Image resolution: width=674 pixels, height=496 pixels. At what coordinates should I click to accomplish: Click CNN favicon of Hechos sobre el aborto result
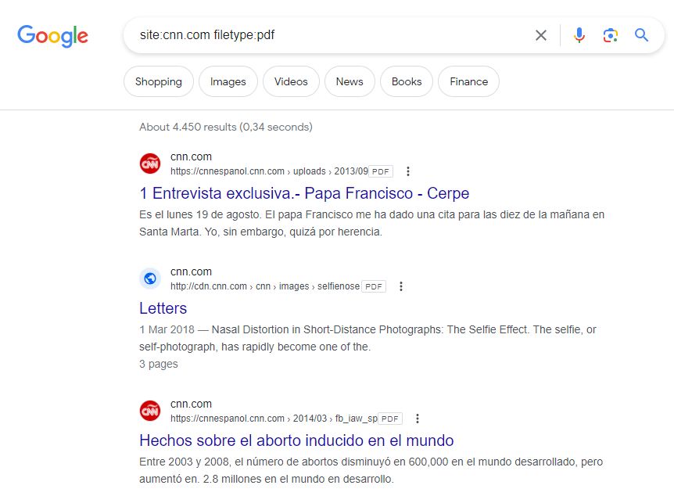[x=150, y=411]
